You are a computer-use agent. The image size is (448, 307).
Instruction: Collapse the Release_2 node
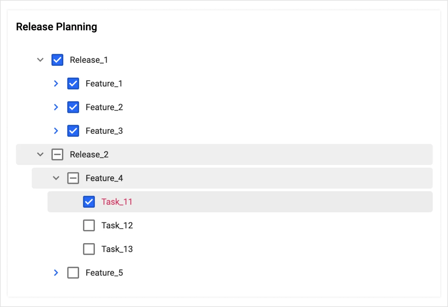(40, 154)
